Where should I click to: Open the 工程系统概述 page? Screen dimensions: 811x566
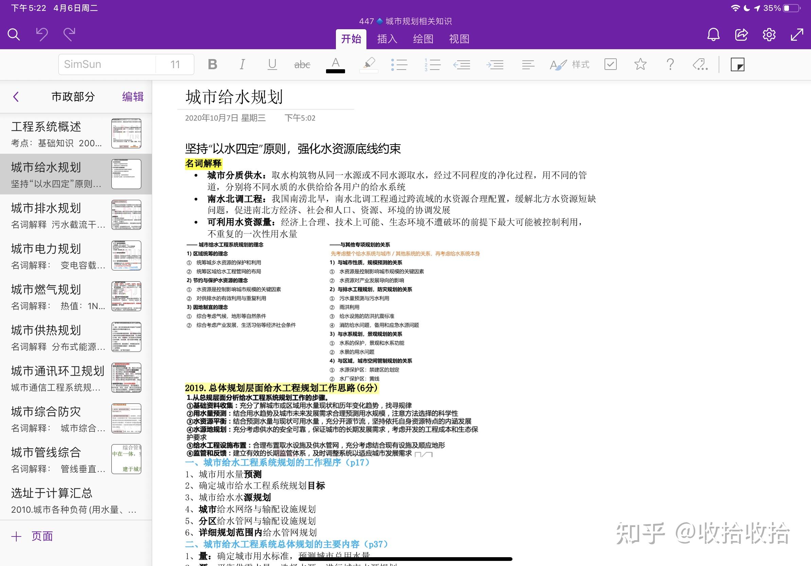(76, 133)
